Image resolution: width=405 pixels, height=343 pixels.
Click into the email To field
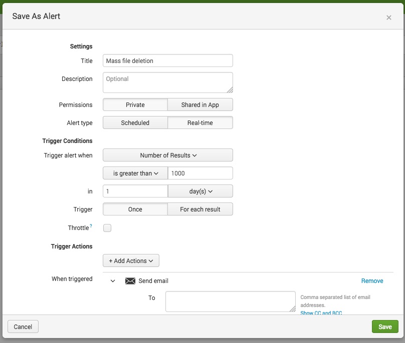point(230,301)
